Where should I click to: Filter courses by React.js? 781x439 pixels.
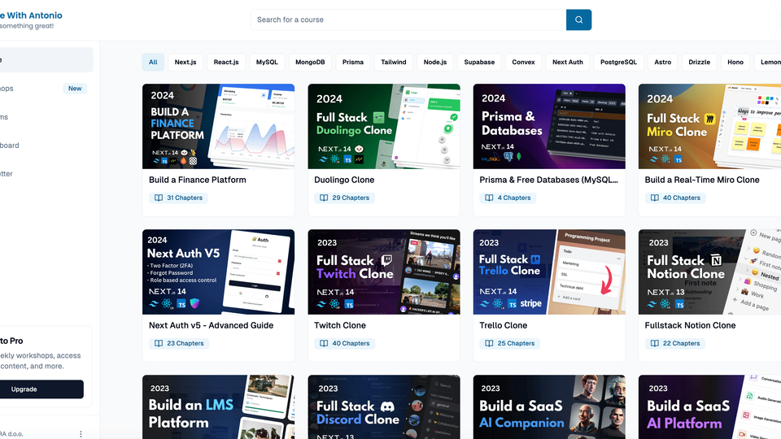226,63
